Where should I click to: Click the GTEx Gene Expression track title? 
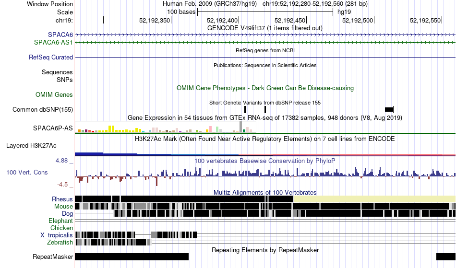tap(265, 117)
